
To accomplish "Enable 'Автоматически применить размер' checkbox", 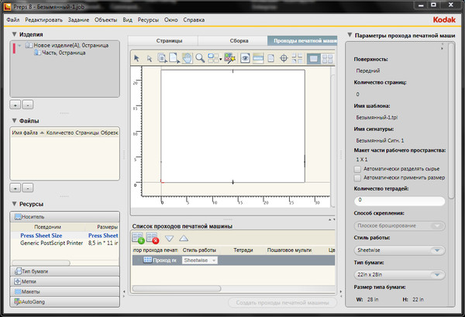I will (356, 177).
